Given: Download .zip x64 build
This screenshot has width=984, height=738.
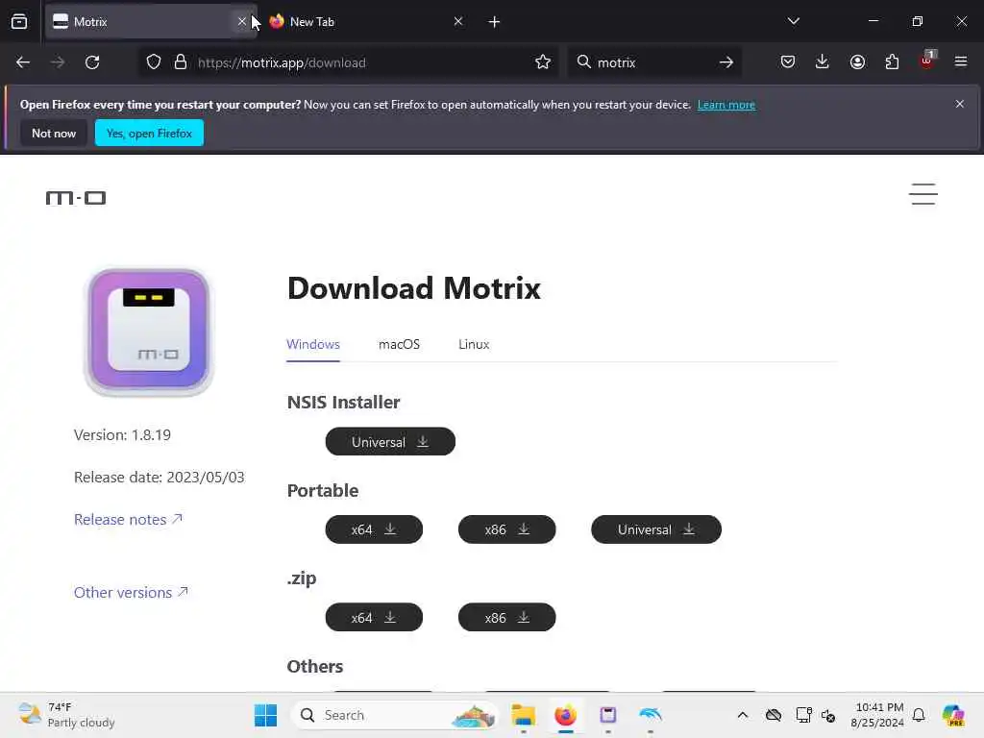Looking at the screenshot, I should 374,618.
